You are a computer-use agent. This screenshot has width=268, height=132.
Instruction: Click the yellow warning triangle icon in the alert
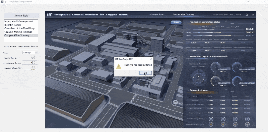coord(119,66)
